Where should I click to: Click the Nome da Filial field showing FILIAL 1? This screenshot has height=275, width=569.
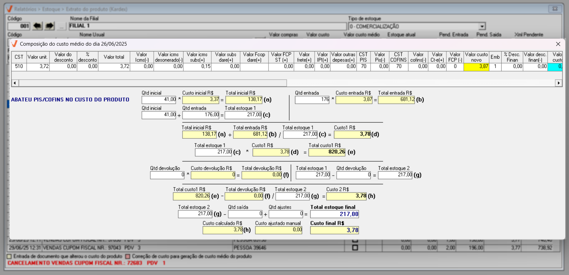point(207,26)
